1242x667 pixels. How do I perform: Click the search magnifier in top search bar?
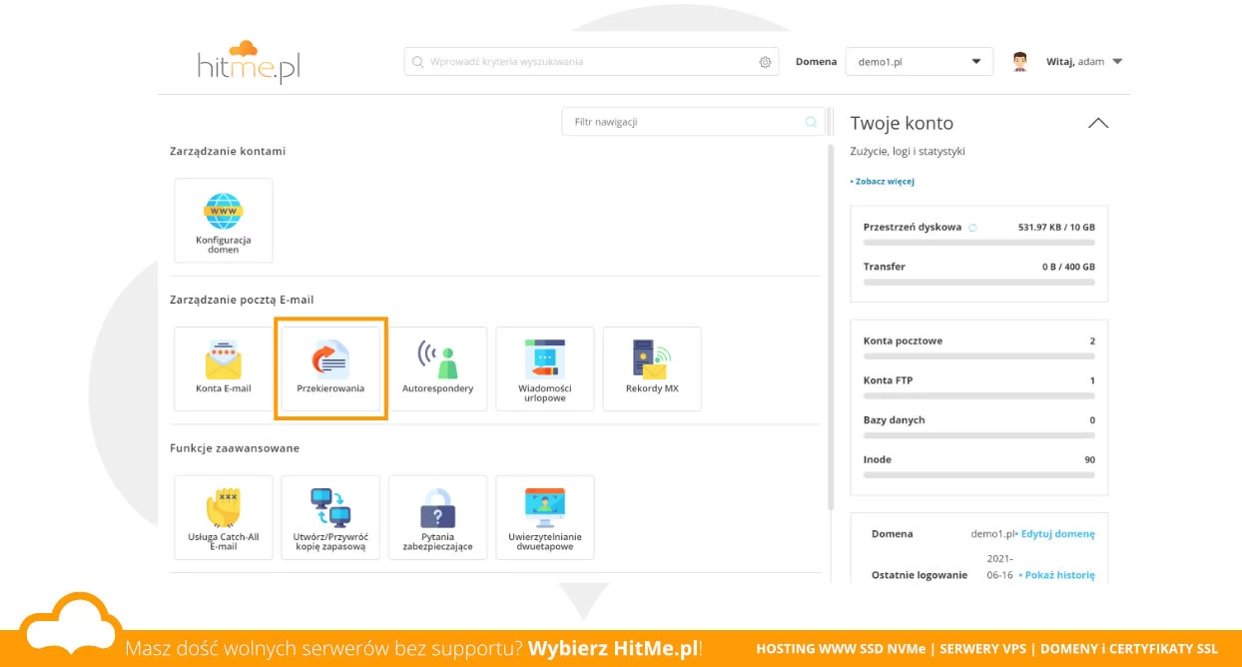(417, 62)
